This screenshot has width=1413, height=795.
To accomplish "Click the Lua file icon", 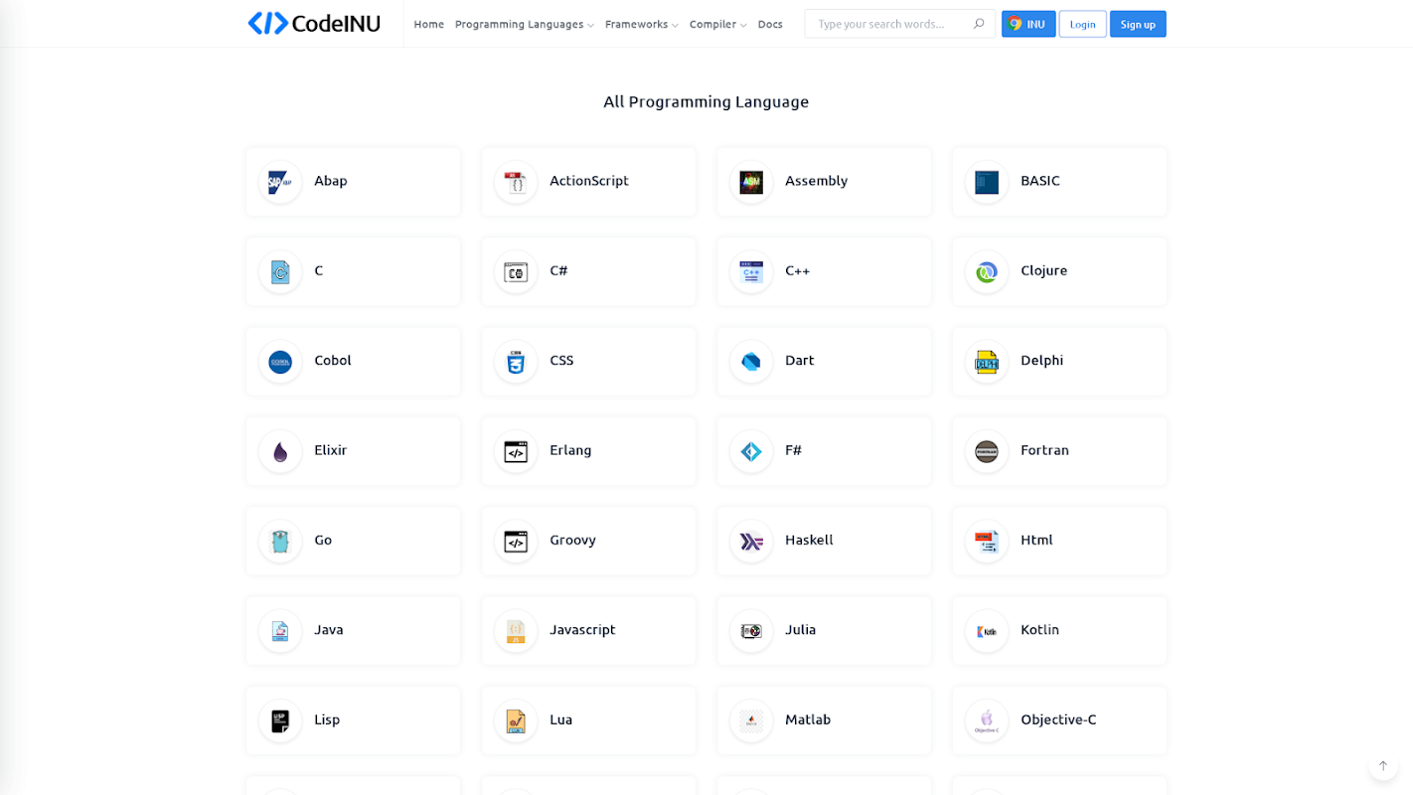I will [x=516, y=721].
